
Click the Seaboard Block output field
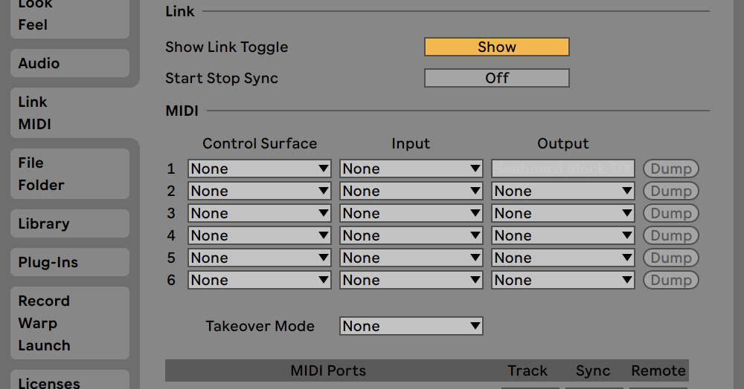563,169
